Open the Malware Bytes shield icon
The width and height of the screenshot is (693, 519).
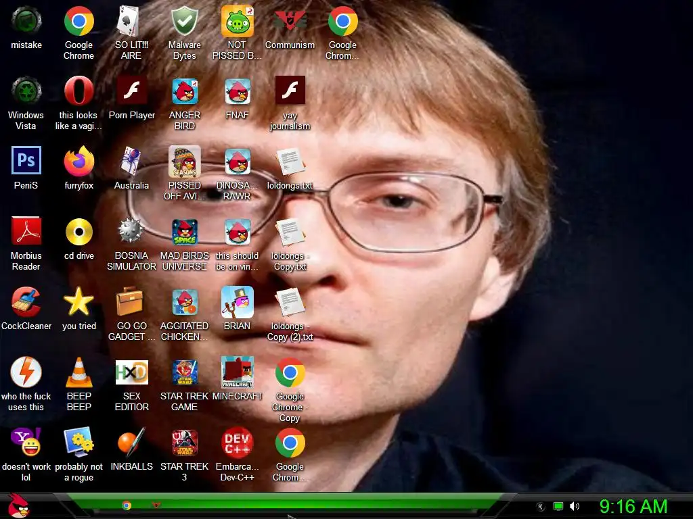184,21
